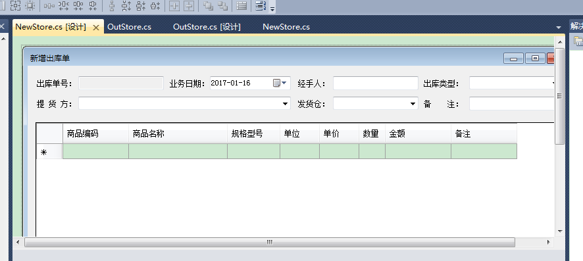Open the 出库类型 combo box

[x=512, y=83]
